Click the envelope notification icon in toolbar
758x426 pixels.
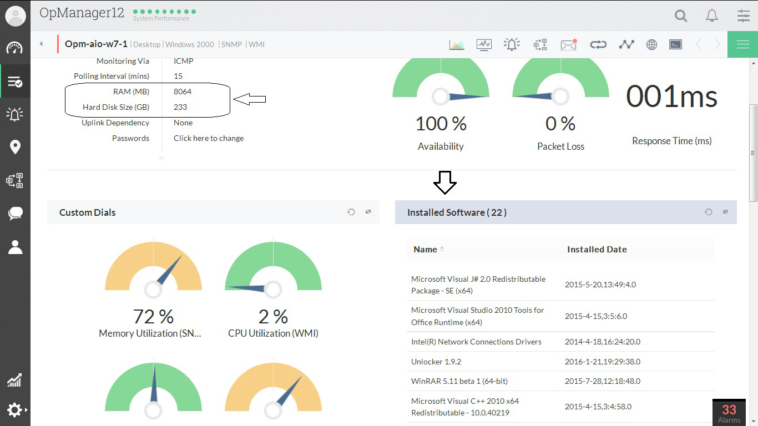(x=569, y=45)
